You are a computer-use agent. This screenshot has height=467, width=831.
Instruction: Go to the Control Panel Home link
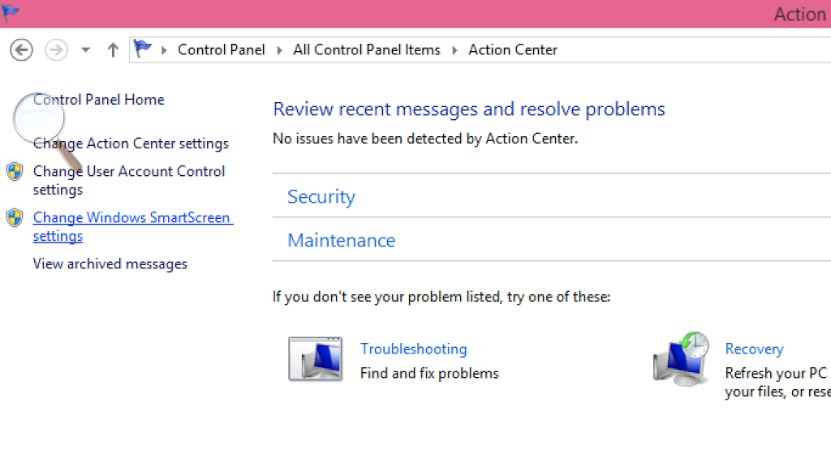98,100
